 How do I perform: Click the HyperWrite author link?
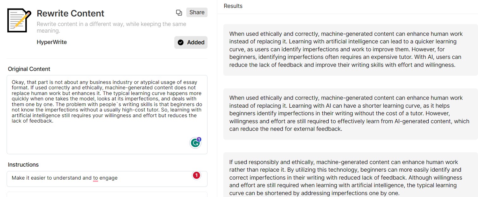(52, 42)
